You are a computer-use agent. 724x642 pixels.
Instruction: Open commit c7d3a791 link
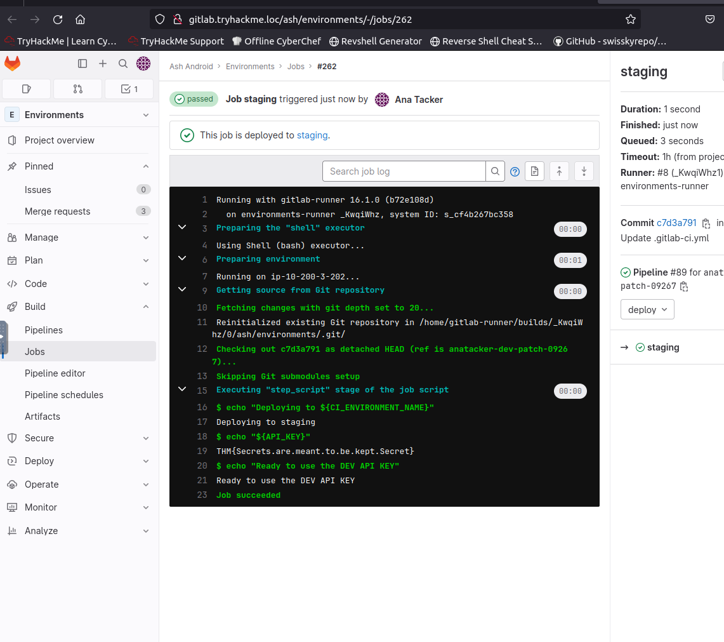coord(676,223)
